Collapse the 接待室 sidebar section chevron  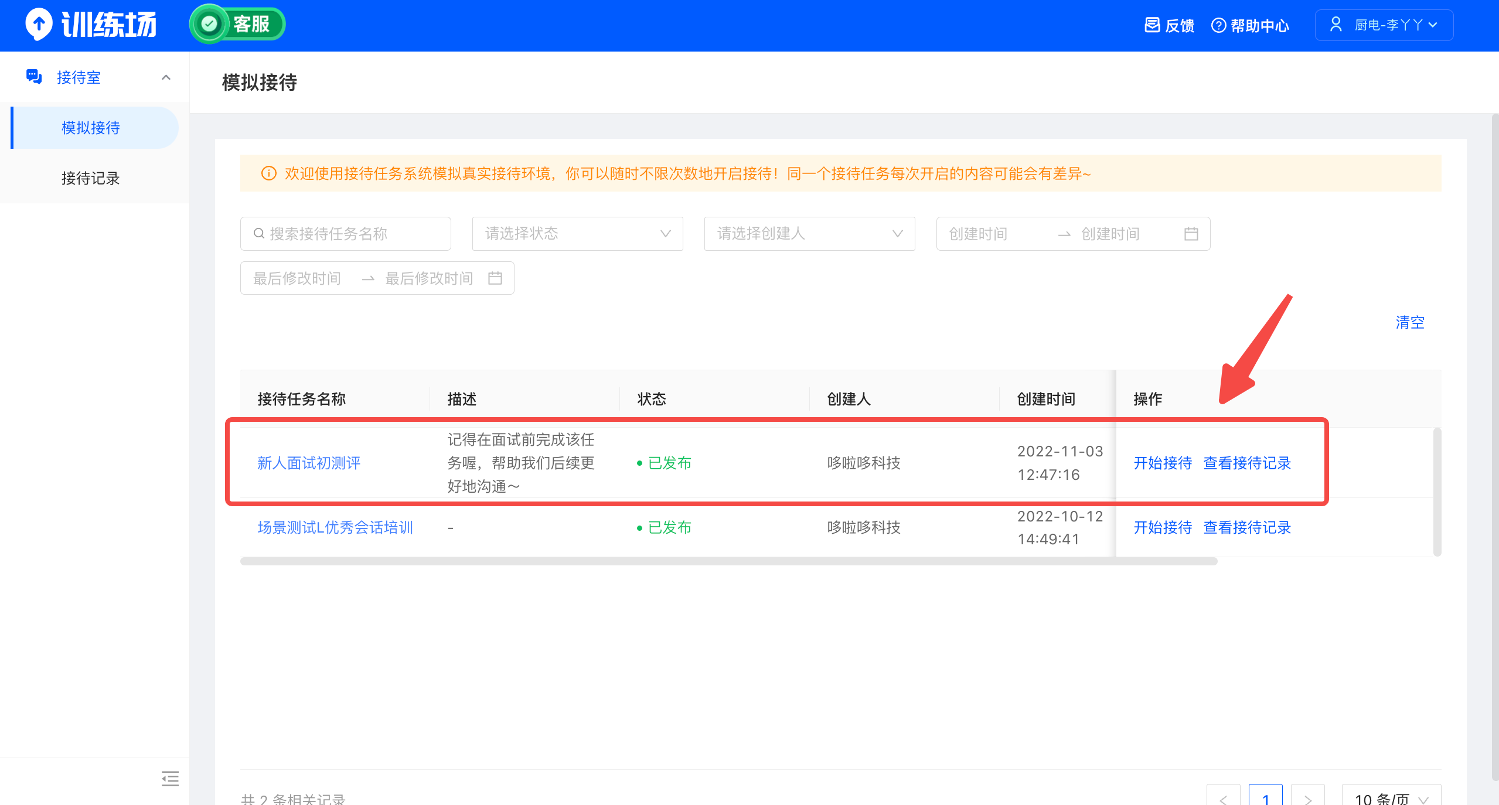[x=166, y=77]
